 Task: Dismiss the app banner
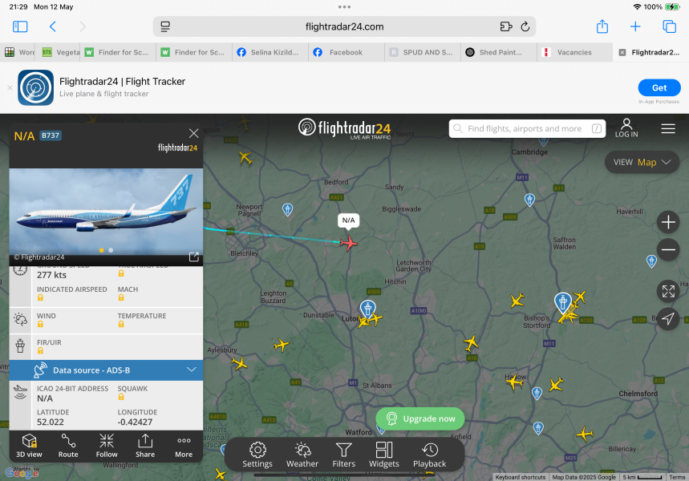pyautogui.click(x=10, y=88)
